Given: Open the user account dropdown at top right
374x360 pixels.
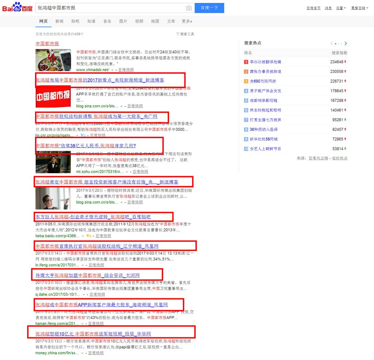Looking at the screenshot, I should [x=360, y=8].
